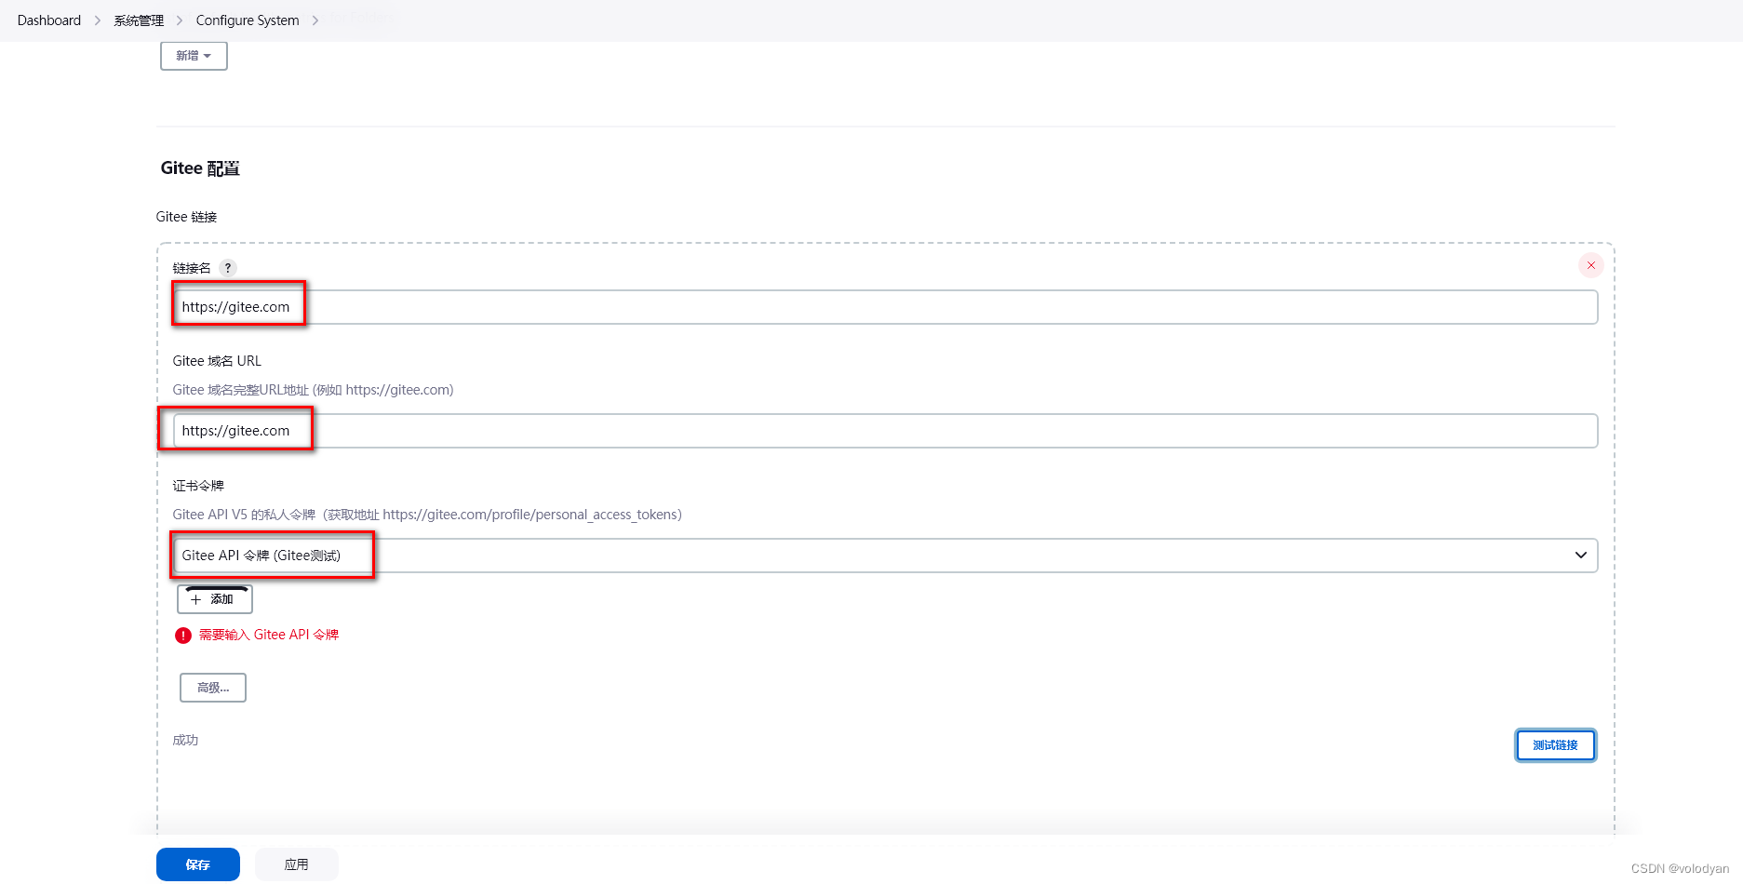Open the 新增 dropdown button

(194, 56)
